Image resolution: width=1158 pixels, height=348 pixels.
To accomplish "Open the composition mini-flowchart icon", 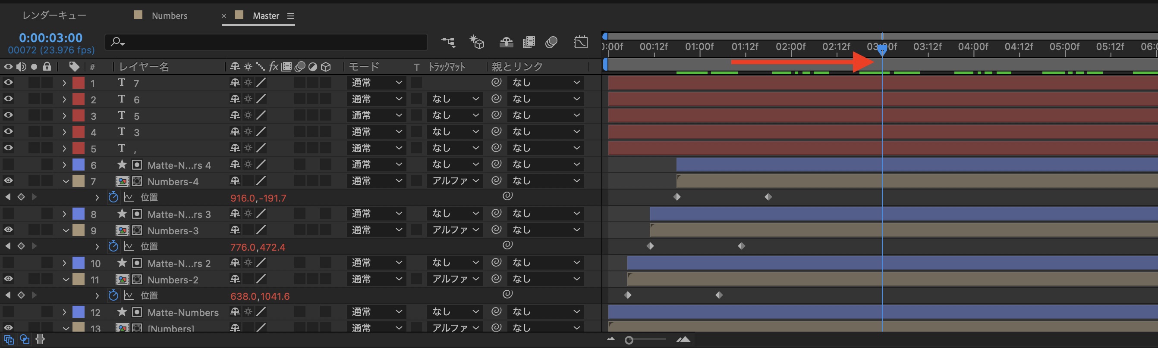I will coord(448,42).
